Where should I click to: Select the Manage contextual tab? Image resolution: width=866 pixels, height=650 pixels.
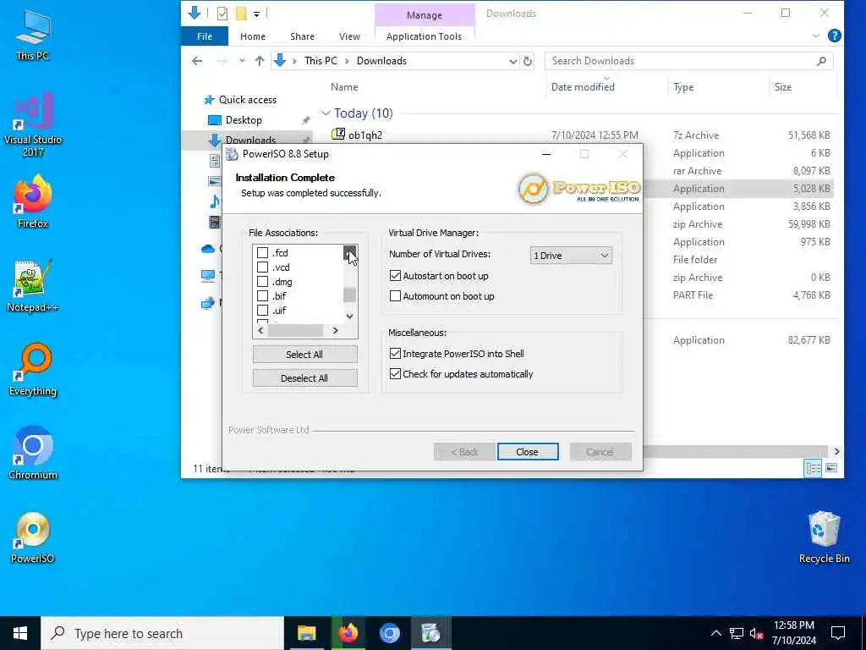point(425,15)
